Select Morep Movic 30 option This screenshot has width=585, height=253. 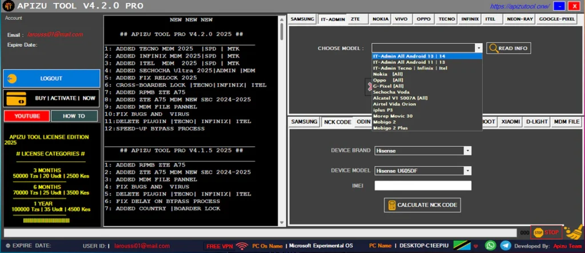click(427, 116)
